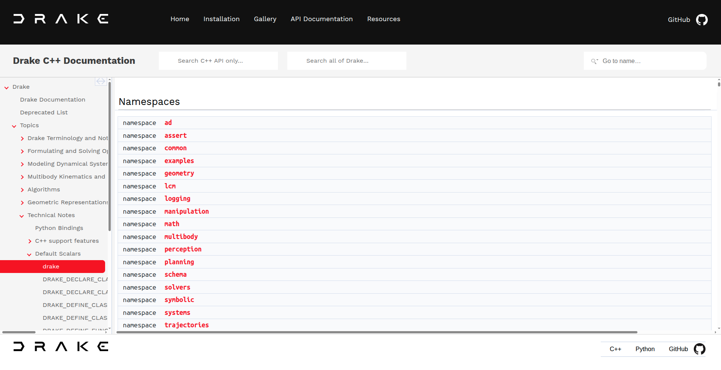Screen dimensions: 721x370
Task: Collapse the Drake root tree node
Action: coord(6,87)
